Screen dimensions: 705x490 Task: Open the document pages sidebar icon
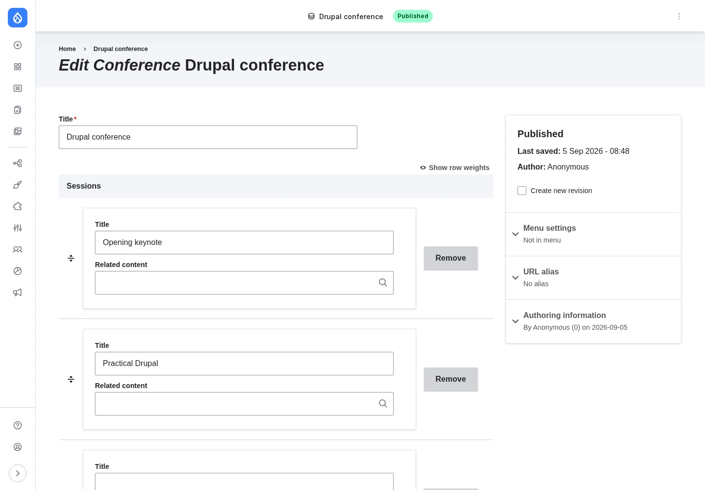[x=18, y=110]
